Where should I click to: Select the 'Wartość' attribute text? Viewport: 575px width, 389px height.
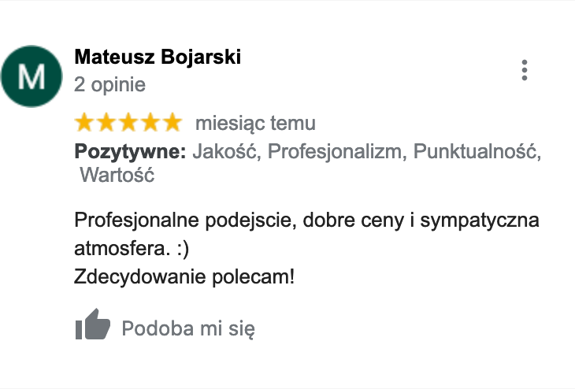[x=117, y=175]
